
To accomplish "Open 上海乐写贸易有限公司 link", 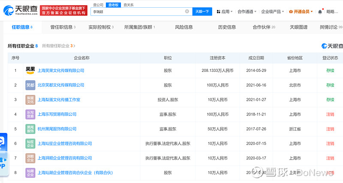I will 57,114.
